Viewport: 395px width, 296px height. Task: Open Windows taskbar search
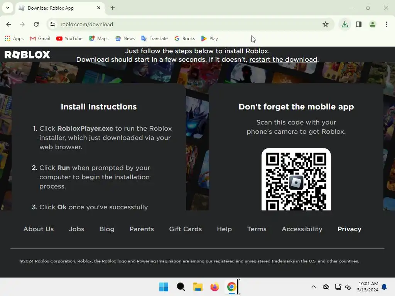point(181,287)
